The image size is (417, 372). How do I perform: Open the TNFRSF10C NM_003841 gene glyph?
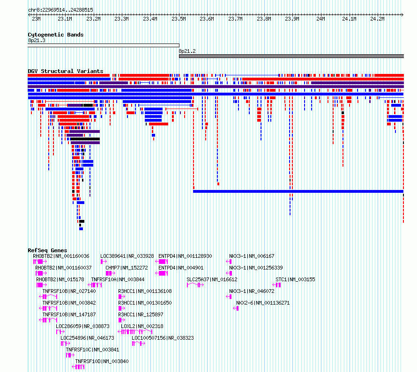click(70, 355)
